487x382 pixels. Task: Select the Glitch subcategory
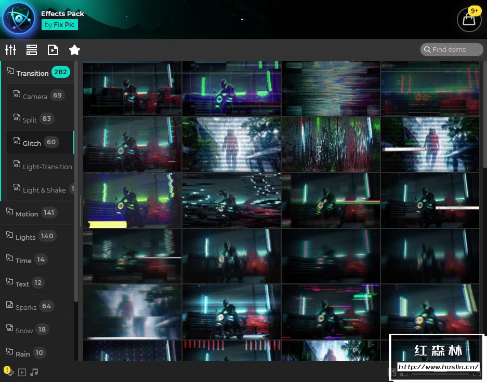pyautogui.click(x=41, y=142)
